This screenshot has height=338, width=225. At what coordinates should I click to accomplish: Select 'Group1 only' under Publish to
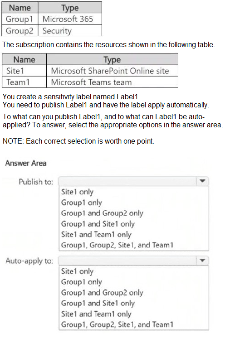pos(81,203)
